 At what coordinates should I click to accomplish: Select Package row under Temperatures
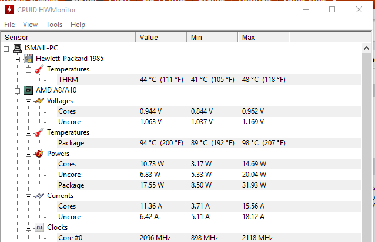tap(209, 143)
